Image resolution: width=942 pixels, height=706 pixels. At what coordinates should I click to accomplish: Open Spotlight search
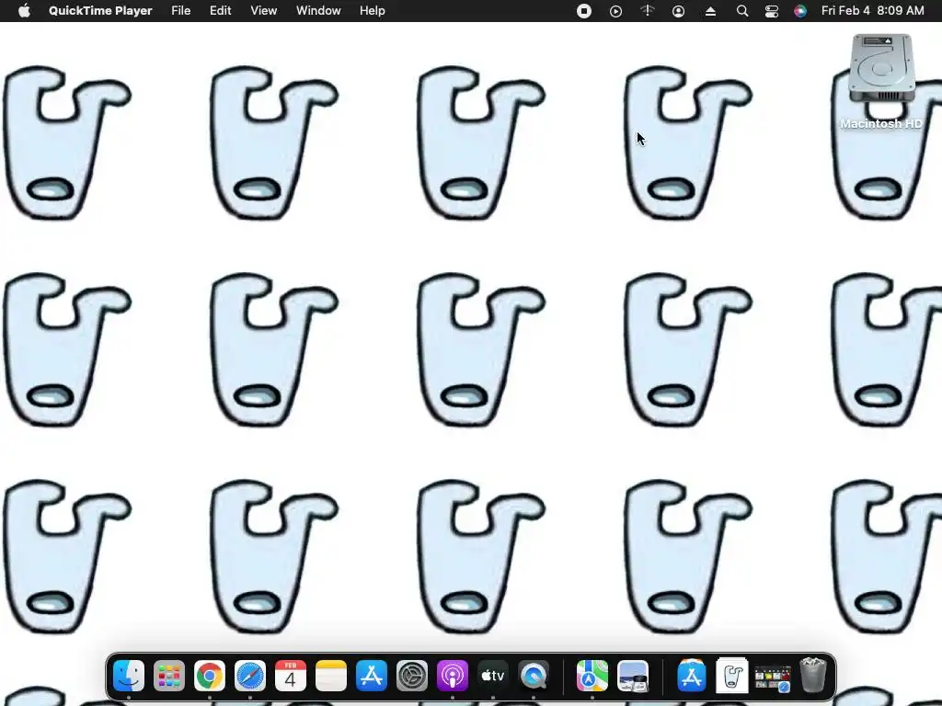click(742, 11)
